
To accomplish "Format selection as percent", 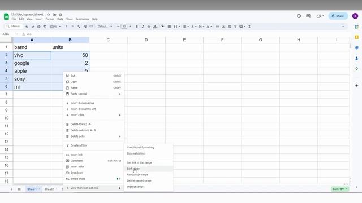I will coord(73,27).
